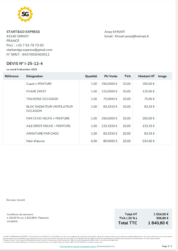Click the startandgo.express@gmail.com email
Image resolution: width=178 pixels, height=251 pixels.
pos(29,50)
